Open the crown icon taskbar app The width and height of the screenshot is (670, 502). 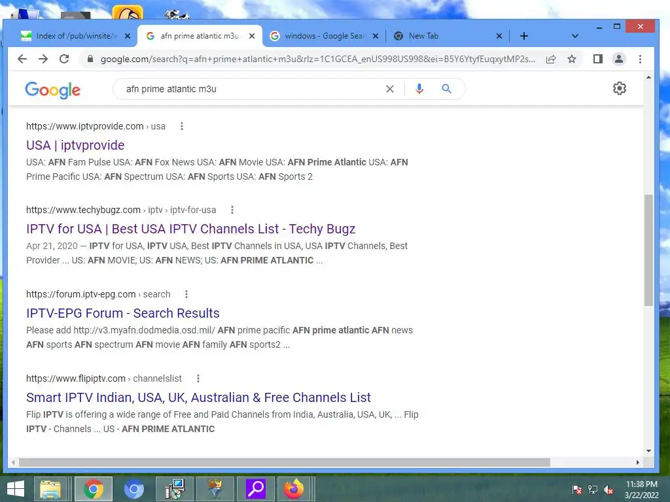215,489
